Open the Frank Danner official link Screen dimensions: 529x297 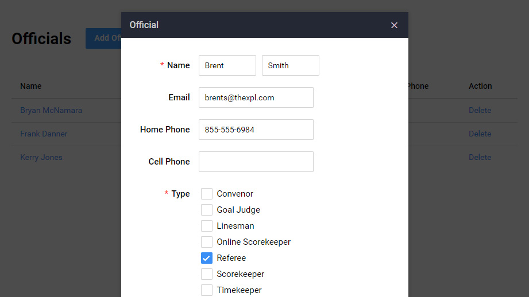click(x=44, y=134)
